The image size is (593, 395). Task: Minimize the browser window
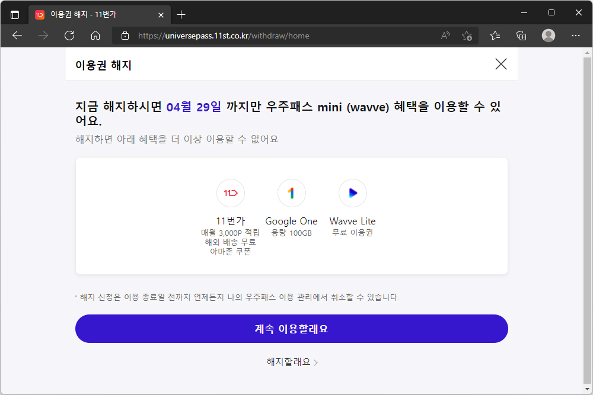[524, 12]
